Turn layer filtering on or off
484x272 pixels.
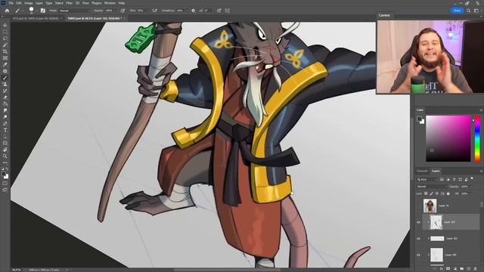click(x=472, y=178)
